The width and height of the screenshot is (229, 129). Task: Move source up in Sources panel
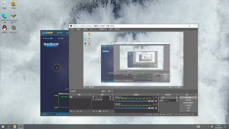pos(104,111)
